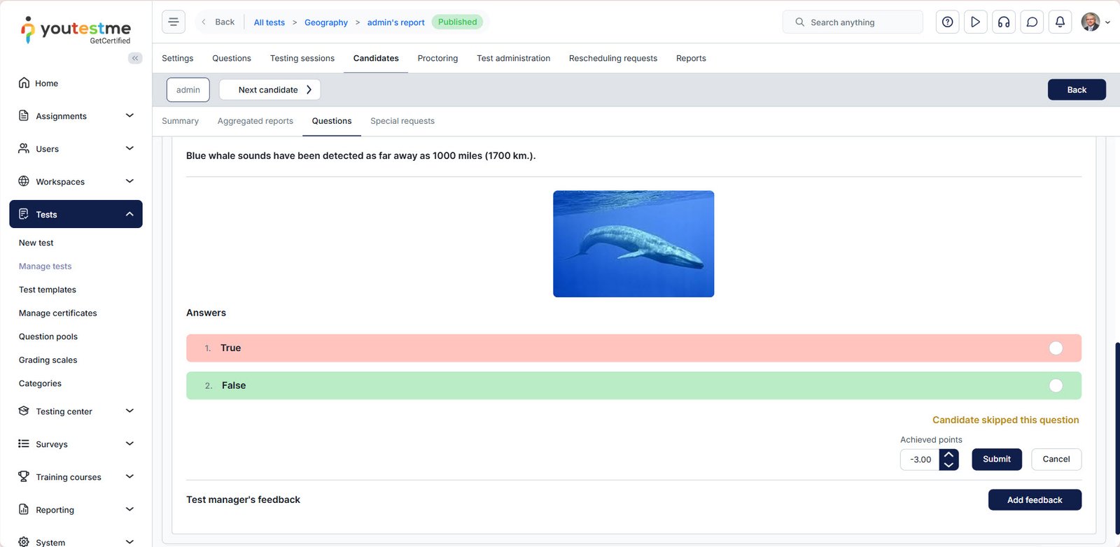
Task: Click the Home icon in sidebar
Action: 24,83
